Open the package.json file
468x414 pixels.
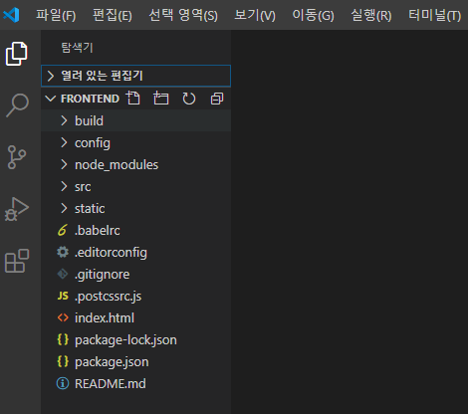click(x=135, y=361)
